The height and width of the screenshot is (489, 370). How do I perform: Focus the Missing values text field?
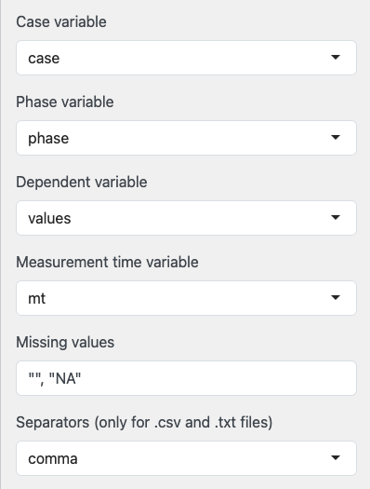pyautogui.click(x=186, y=378)
